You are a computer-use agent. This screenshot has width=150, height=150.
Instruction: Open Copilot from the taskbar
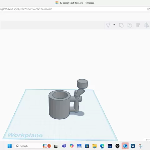click(72, 146)
